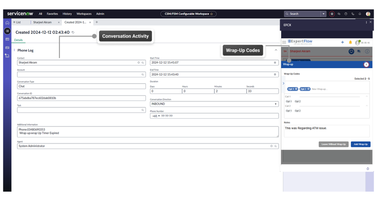This screenshot has height=201, width=377.
Task: Remove the selected Opt 1 wrap-up chip
Action: [x=296, y=89]
